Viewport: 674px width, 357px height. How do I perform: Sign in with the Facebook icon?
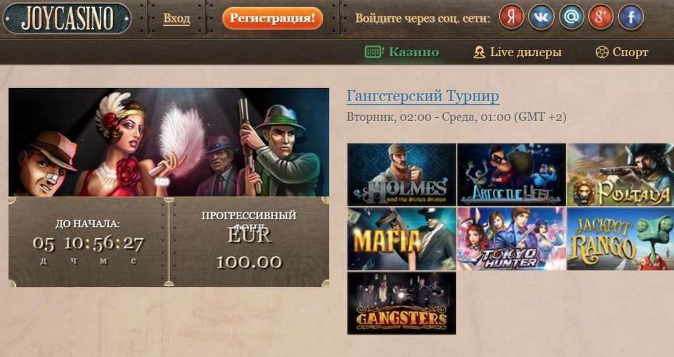[631, 17]
